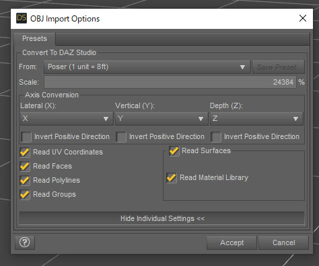Toggle Invert Positive Direction for Lateral X

26,136
